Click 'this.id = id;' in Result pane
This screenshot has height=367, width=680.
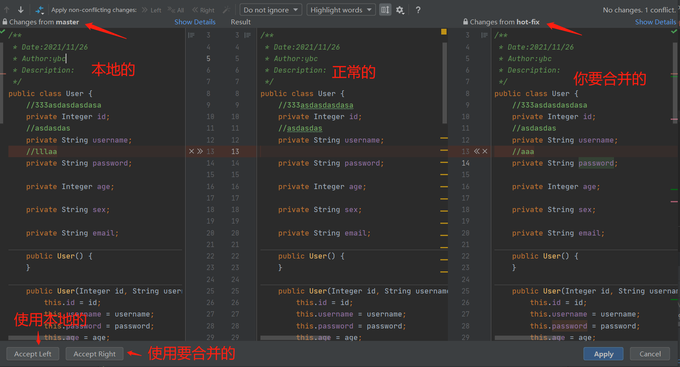tap(325, 302)
